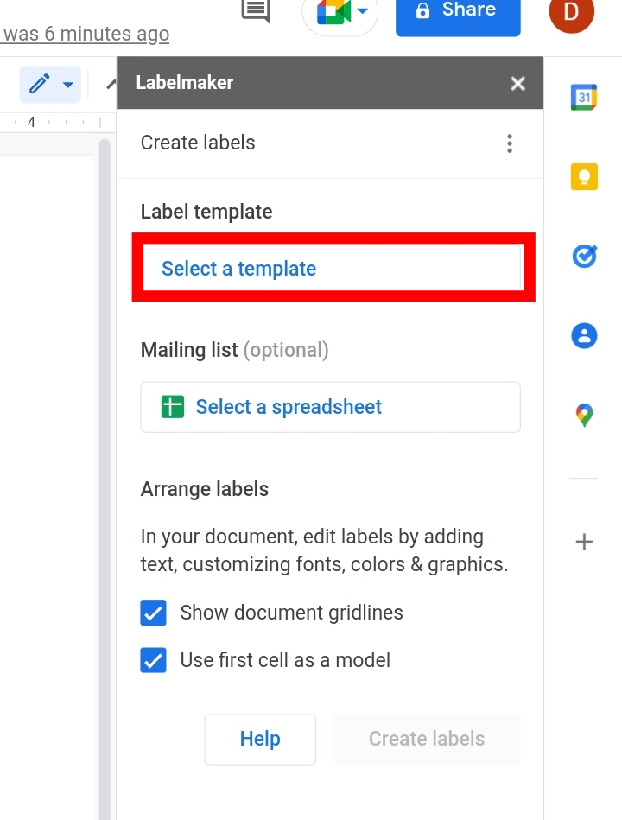
Task: Expand the Meet dropdown arrow
Action: 363,10
